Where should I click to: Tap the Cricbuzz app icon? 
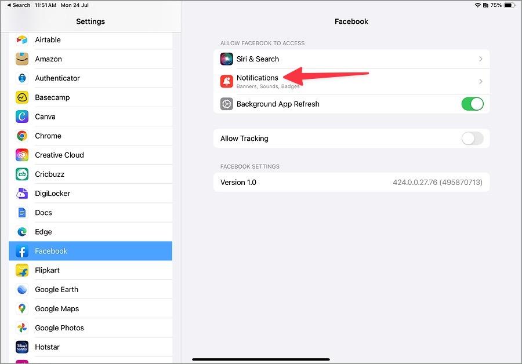pos(22,174)
